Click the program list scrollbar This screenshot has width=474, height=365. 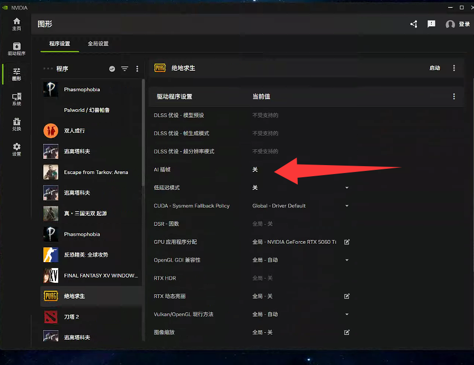[x=143, y=133]
